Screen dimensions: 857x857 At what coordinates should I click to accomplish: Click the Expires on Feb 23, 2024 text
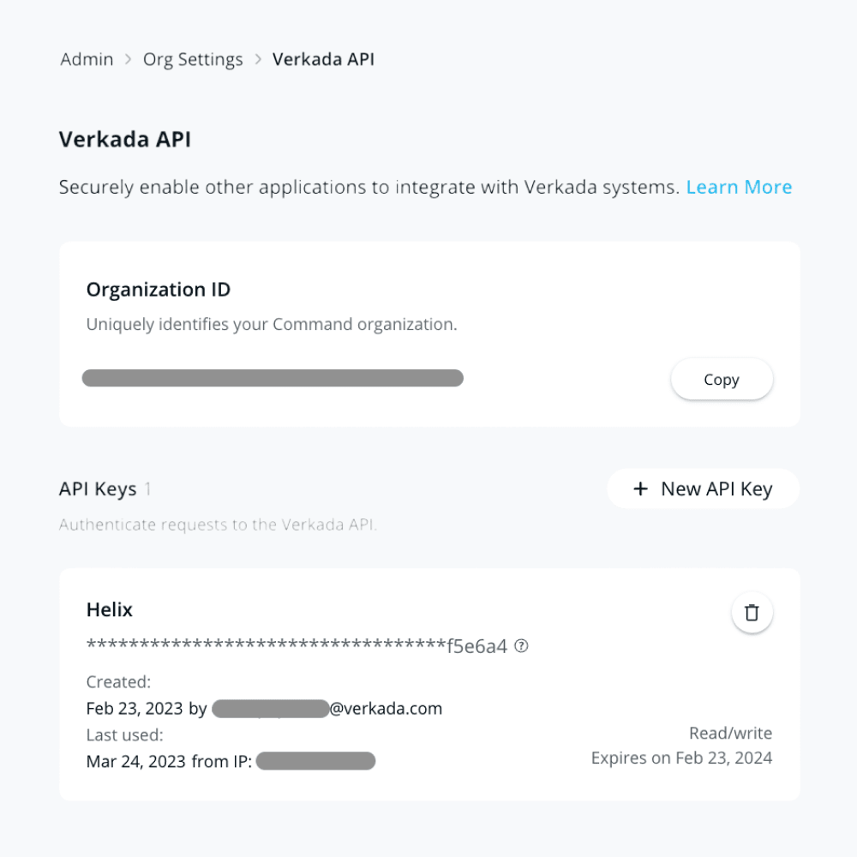681,758
